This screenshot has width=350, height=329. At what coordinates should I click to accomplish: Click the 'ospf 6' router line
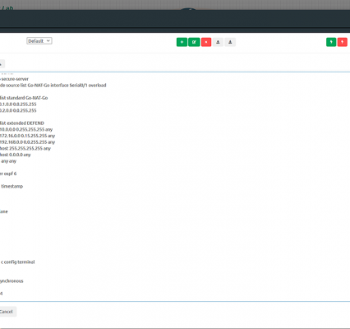click(8, 174)
